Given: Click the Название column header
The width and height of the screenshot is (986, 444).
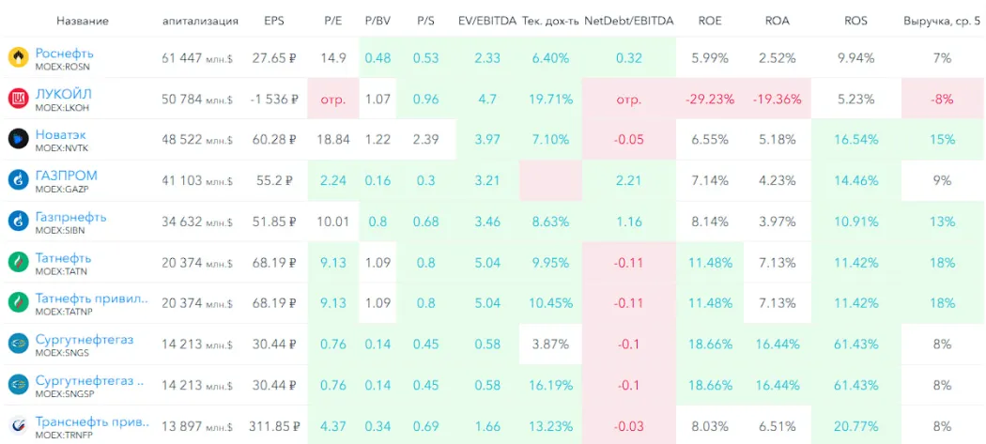Looking at the screenshot, I should pyautogui.click(x=83, y=21).
